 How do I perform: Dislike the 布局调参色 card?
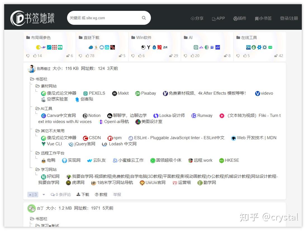tap(28, 56)
